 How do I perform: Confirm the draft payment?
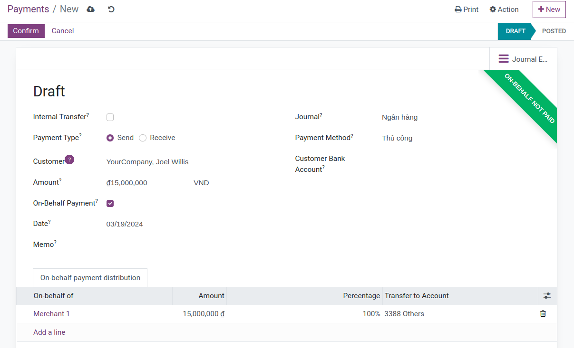26,31
